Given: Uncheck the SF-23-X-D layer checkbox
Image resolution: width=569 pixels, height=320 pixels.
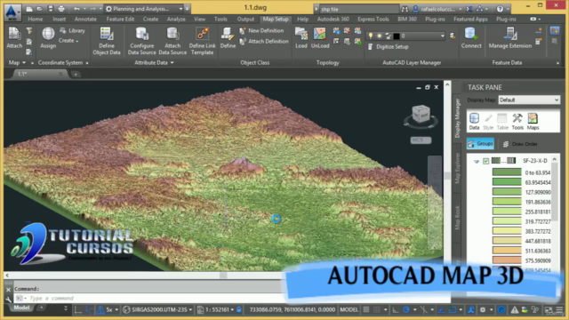Looking at the screenshot, I should (486, 161).
